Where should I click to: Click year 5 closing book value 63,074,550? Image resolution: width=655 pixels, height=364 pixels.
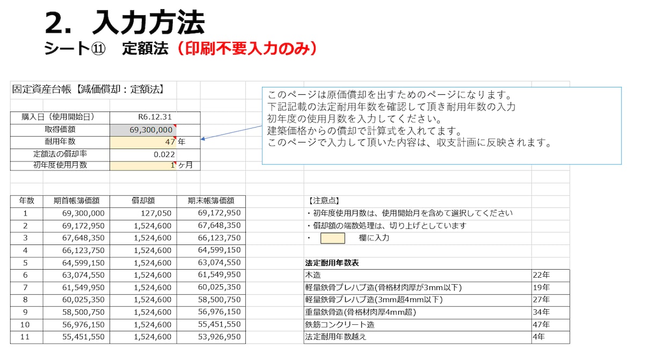click(x=211, y=263)
